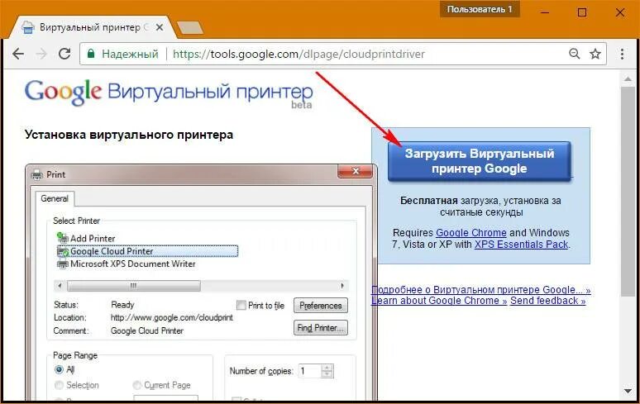The height and width of the screenshot is (404, 640).
Task: Select the All page range radio
Action: [x=60, y=369]
